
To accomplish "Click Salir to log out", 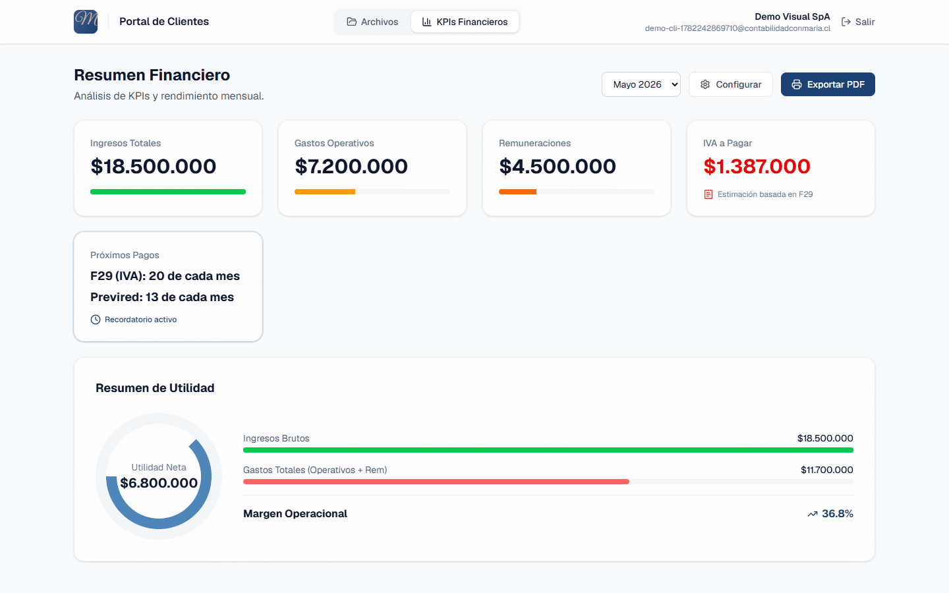I will pyautogui.click(x=858, y=22).
